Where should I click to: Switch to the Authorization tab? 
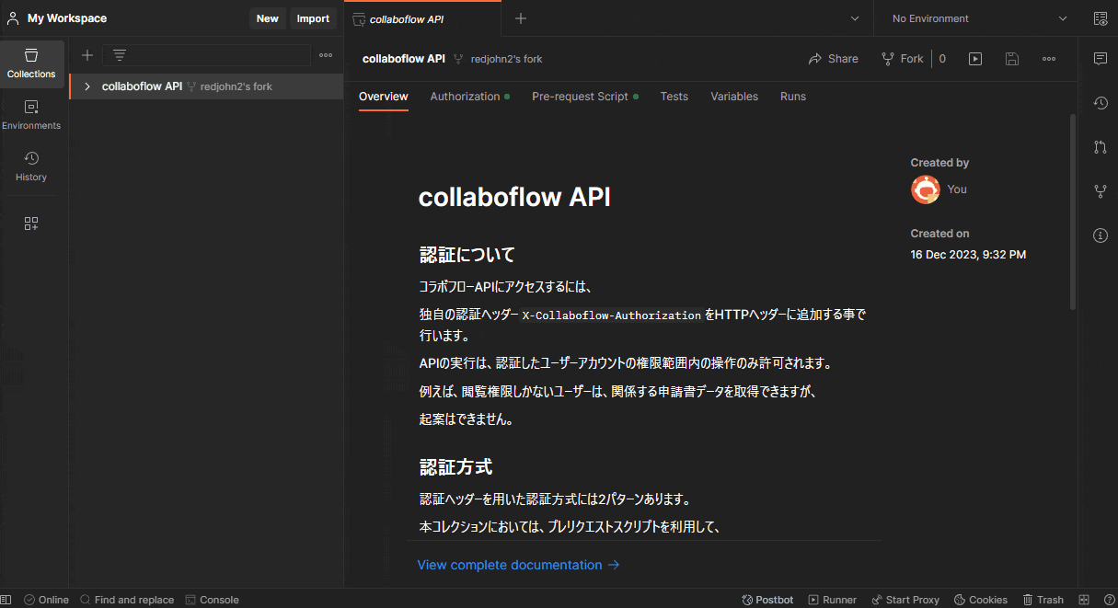tap(469, 97)
